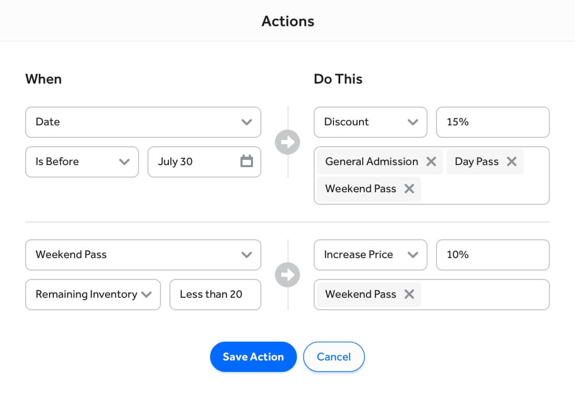Viewport: 575px width, 397px height.
Task: Remove Day Pass from the discount list
Action: pos(511,161)
